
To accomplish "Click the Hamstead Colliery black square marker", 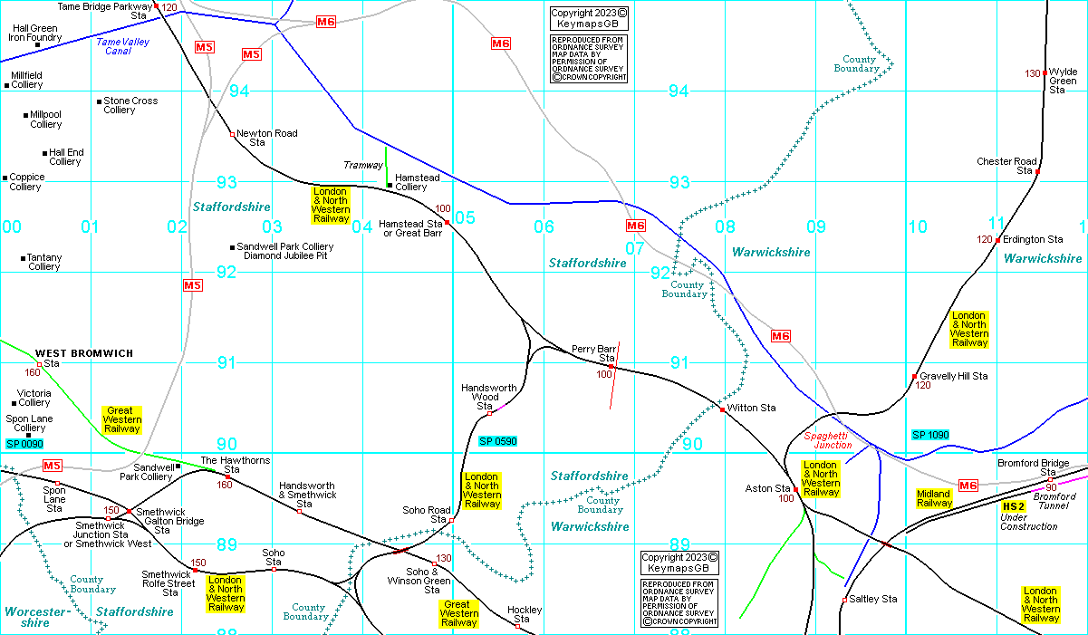I will click(390, 186).
